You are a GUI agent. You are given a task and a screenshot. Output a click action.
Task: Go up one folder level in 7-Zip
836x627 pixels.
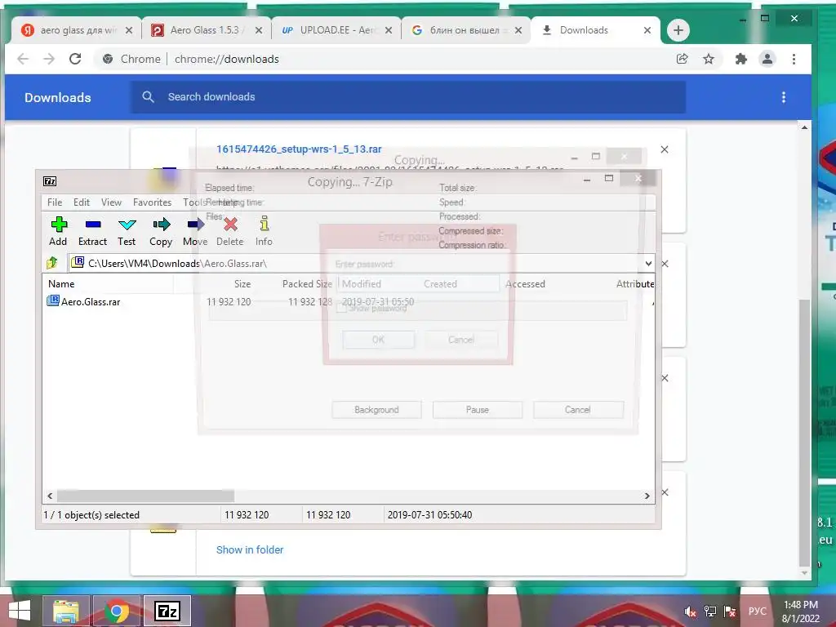coord(52,263)
